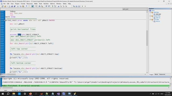Open the Edit menu
172x96 pixels.
(x=8, y=4)
